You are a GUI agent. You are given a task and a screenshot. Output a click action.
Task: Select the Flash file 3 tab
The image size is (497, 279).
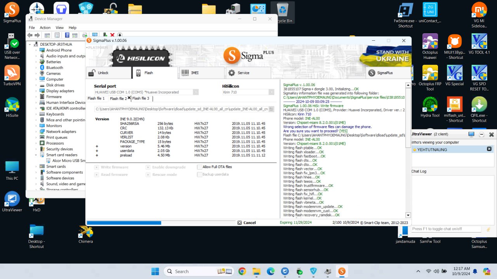click(x=141, y=98)
